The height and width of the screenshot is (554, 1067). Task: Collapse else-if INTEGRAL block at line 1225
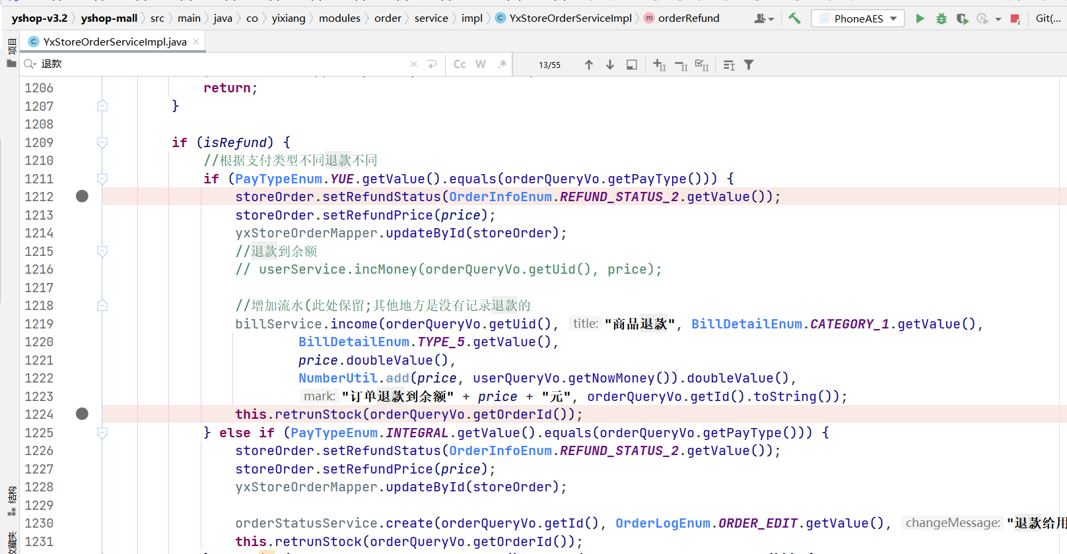pyautogui.click(x=102, y=433)
